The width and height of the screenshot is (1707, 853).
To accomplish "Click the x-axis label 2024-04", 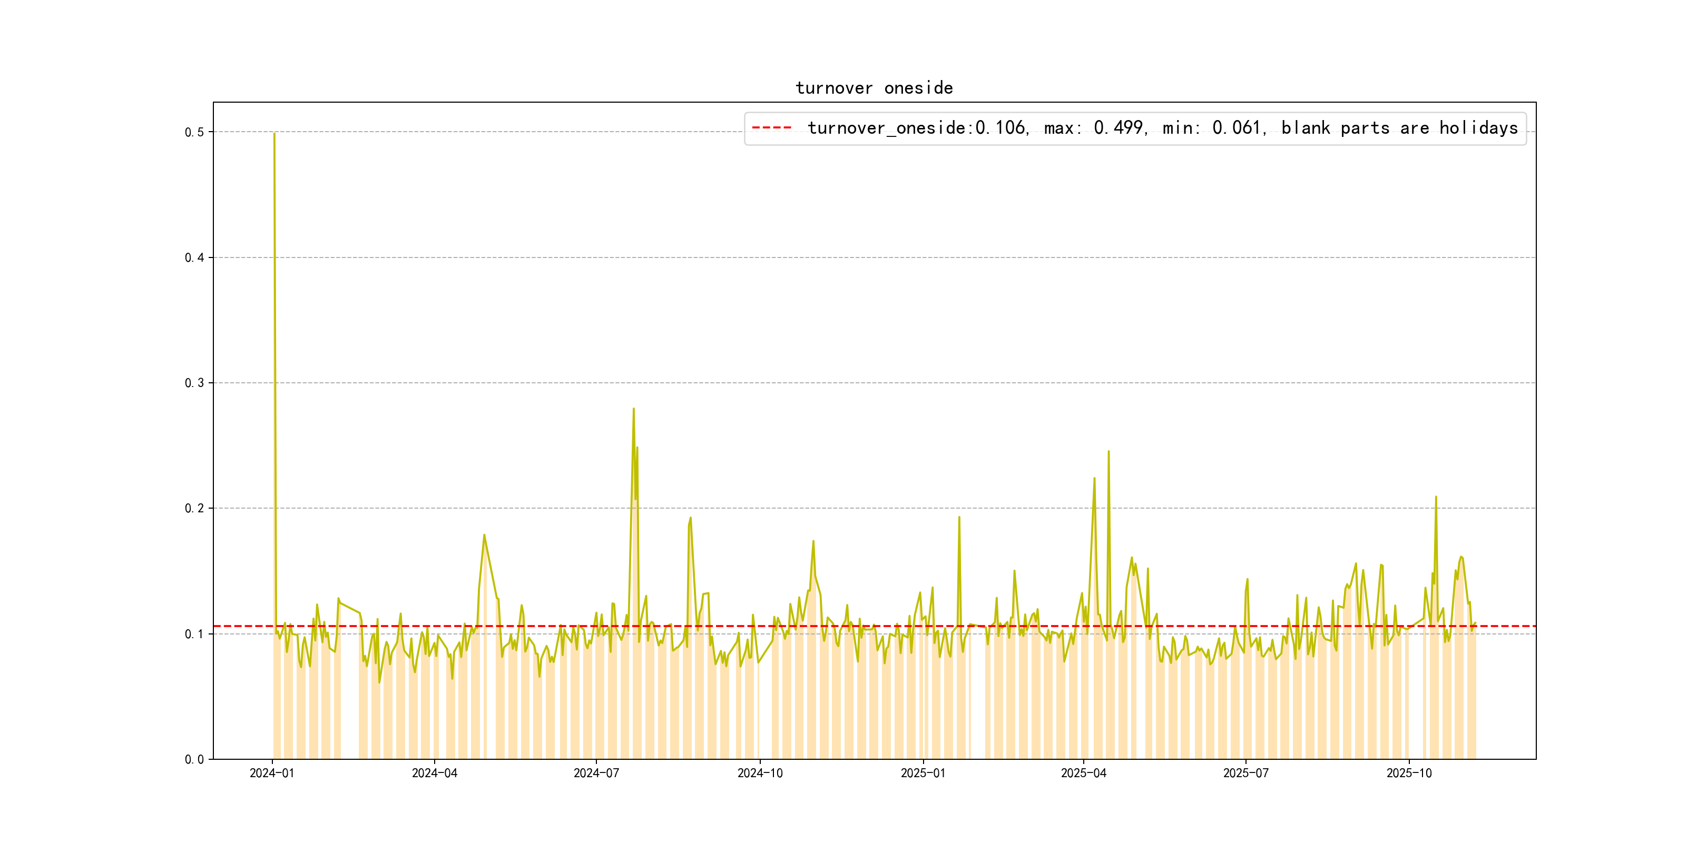I will [x=434, y=773].
